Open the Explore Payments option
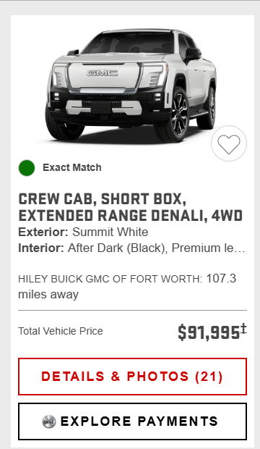Screen dimensions: 260x449 (x=132, y=421)
